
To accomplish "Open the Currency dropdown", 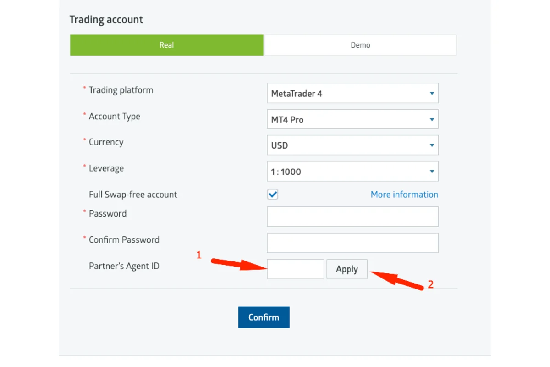I will (x=352, y=145).
